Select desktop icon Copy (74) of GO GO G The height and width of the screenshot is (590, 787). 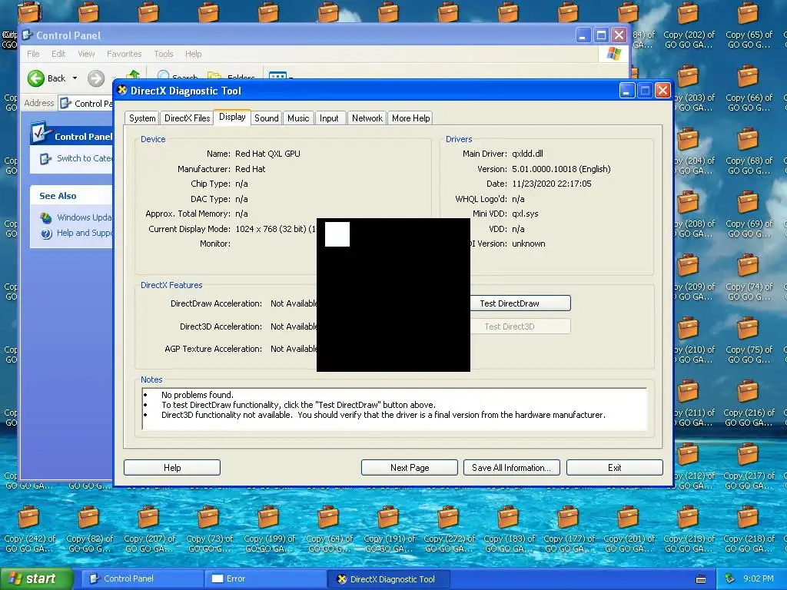point(749,277)
